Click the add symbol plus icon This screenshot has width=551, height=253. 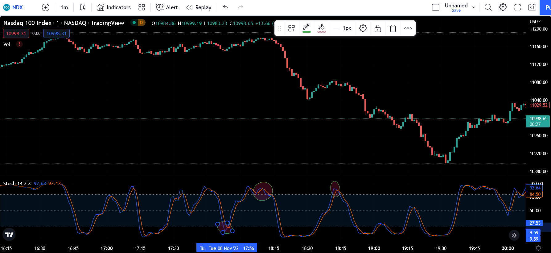pyautogui.click(x=46, y=7)
